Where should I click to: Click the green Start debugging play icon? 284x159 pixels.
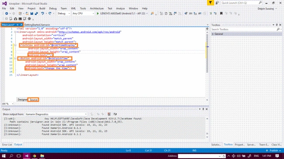click(x=98, y=14)
